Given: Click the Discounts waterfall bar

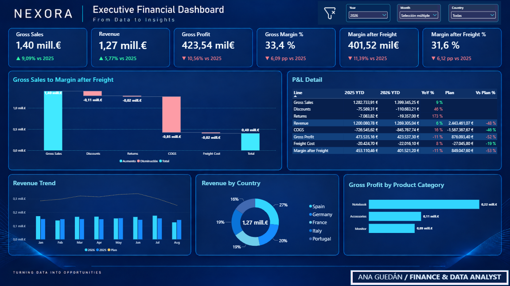Looking at the screenshot, I should coord(92,94).
